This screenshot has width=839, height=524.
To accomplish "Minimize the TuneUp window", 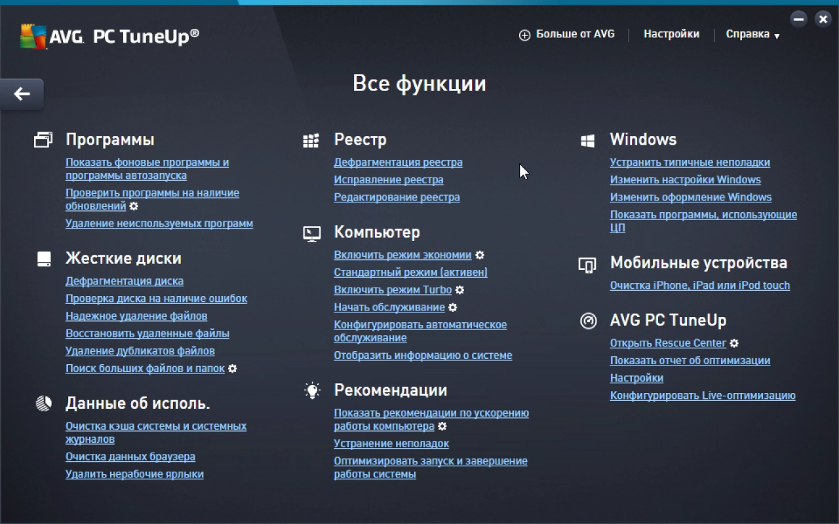I will [798, 19].
